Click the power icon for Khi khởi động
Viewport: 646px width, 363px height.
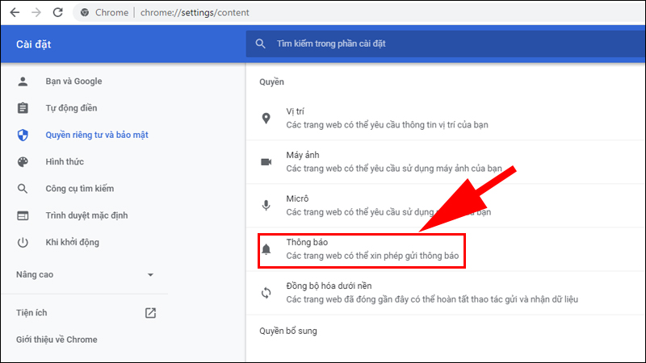pos(23,243)
